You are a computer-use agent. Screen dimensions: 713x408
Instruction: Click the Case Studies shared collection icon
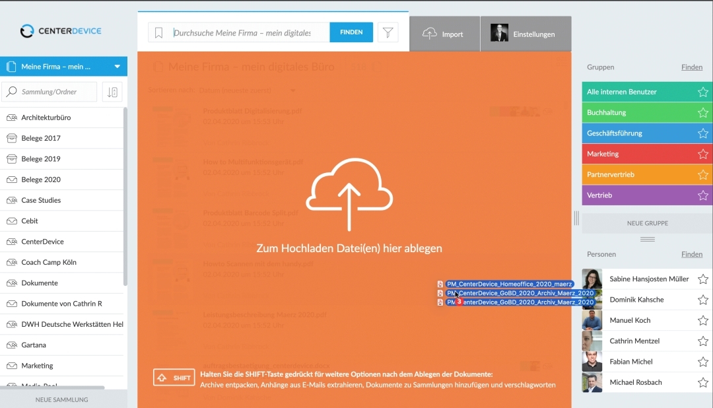pyautogui.click(x=12, y=200)
